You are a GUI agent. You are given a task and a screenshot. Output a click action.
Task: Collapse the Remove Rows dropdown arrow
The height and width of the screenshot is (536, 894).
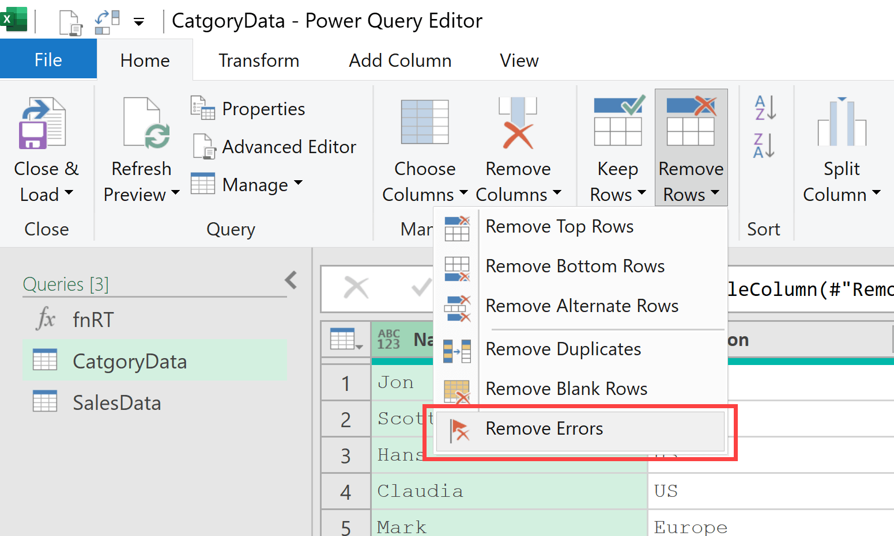pyautogui.click(x=715, y=193)
